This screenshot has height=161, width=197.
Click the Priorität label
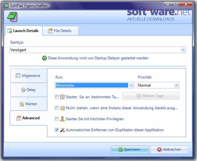pos(145,77)
